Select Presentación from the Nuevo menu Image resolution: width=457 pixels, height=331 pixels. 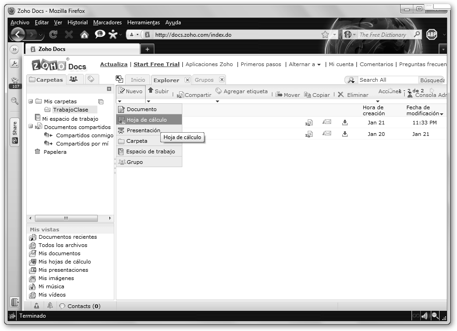click(x=143, y=130)
